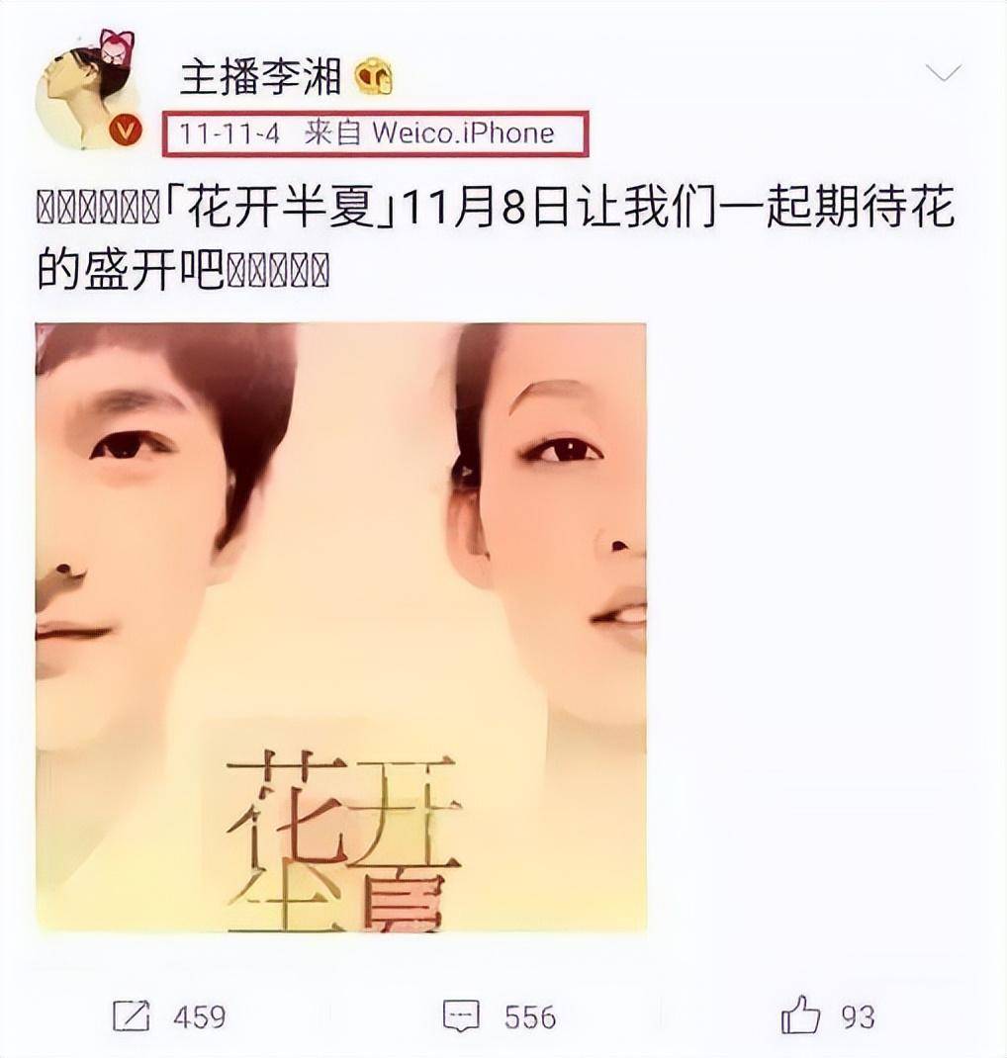Click the 的盛开吧 second text line
The image size is (1007, 1058).
130,271
